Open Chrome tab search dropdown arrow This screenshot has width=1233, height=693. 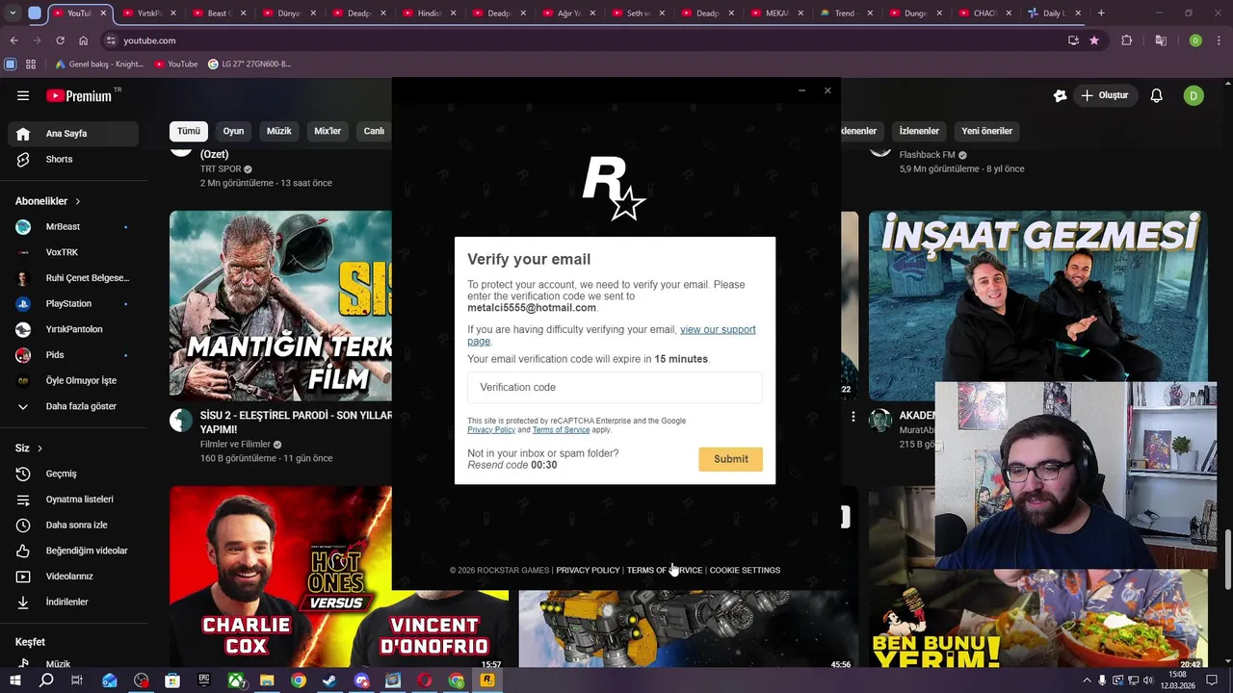(13, 13)
